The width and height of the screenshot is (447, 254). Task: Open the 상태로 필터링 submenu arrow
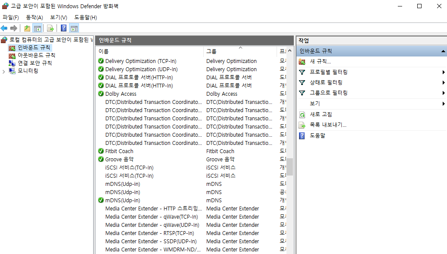[443, 83]
